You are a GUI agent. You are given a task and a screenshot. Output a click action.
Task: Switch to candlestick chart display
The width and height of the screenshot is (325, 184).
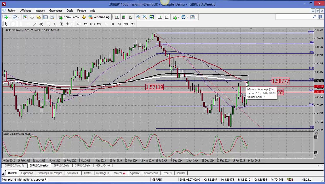(x=123, y=17)
